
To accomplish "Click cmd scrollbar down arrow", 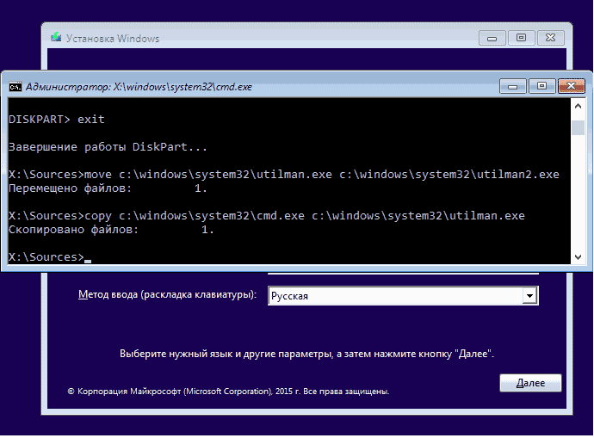I will [x=578, y=257].
